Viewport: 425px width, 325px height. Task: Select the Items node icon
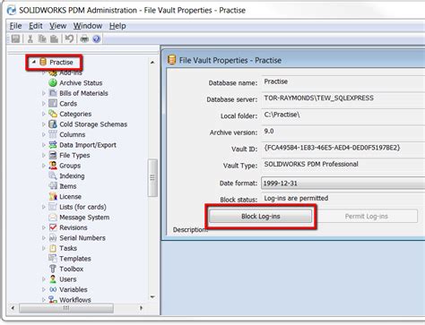(53, 186)
